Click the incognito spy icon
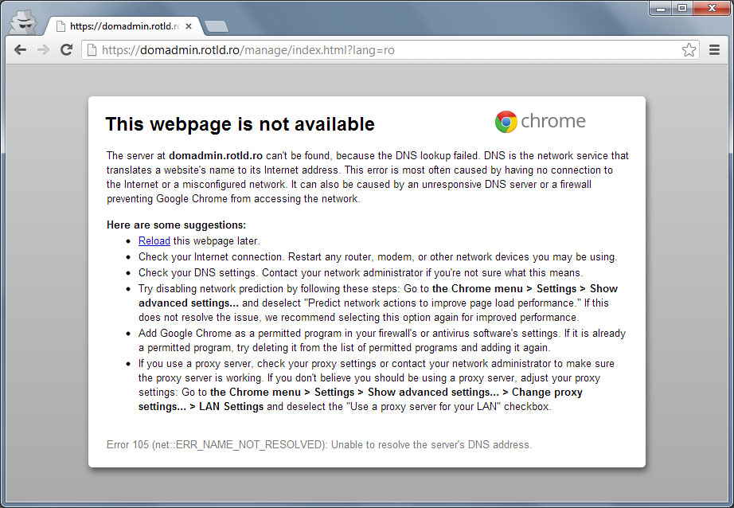 point(22,23)
